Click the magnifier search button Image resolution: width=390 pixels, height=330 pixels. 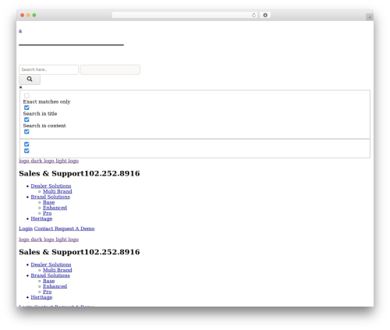click(30, 80)
